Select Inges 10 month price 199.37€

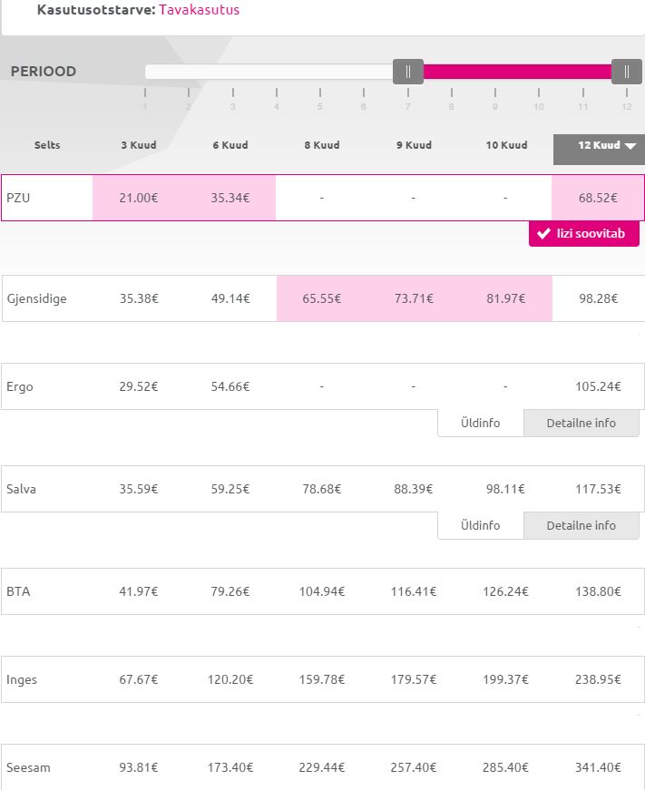pos(505,679)
